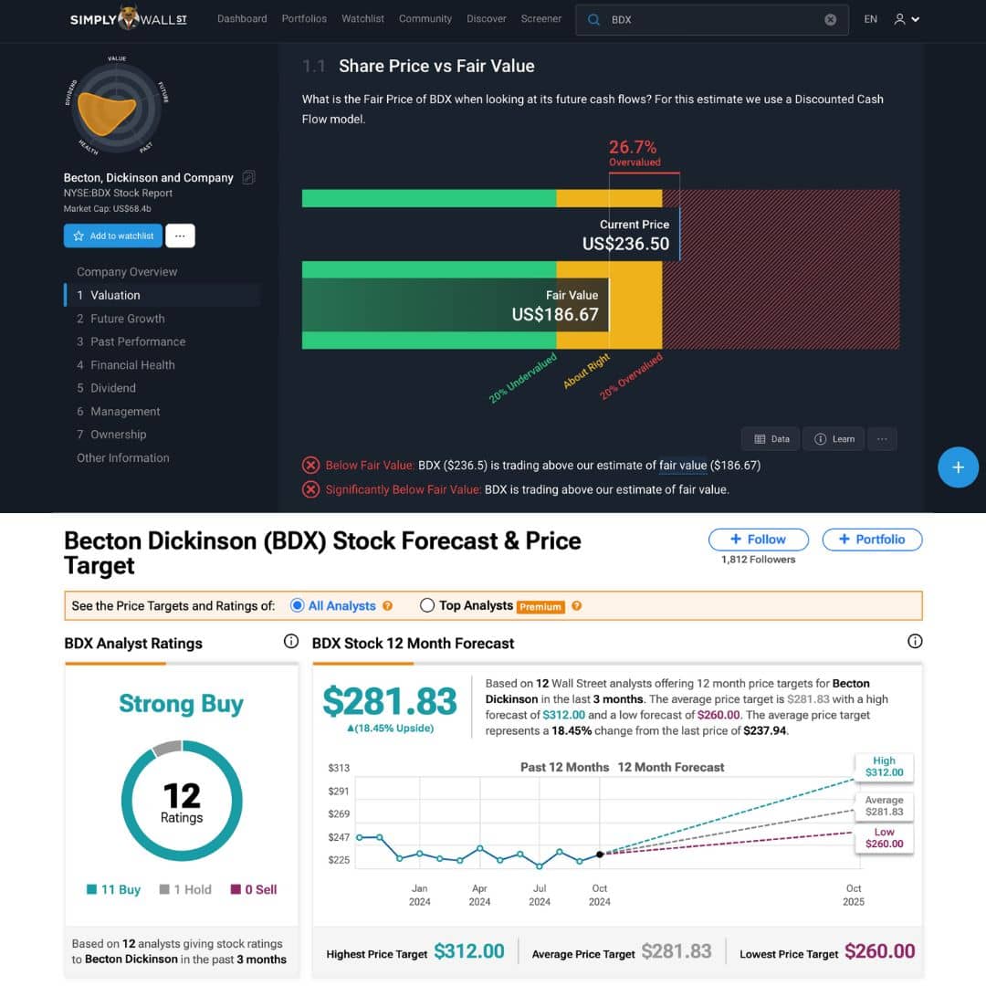Select the All Analysts radio button
Screen dimensions: 986x986
click(x=298, y=605)
